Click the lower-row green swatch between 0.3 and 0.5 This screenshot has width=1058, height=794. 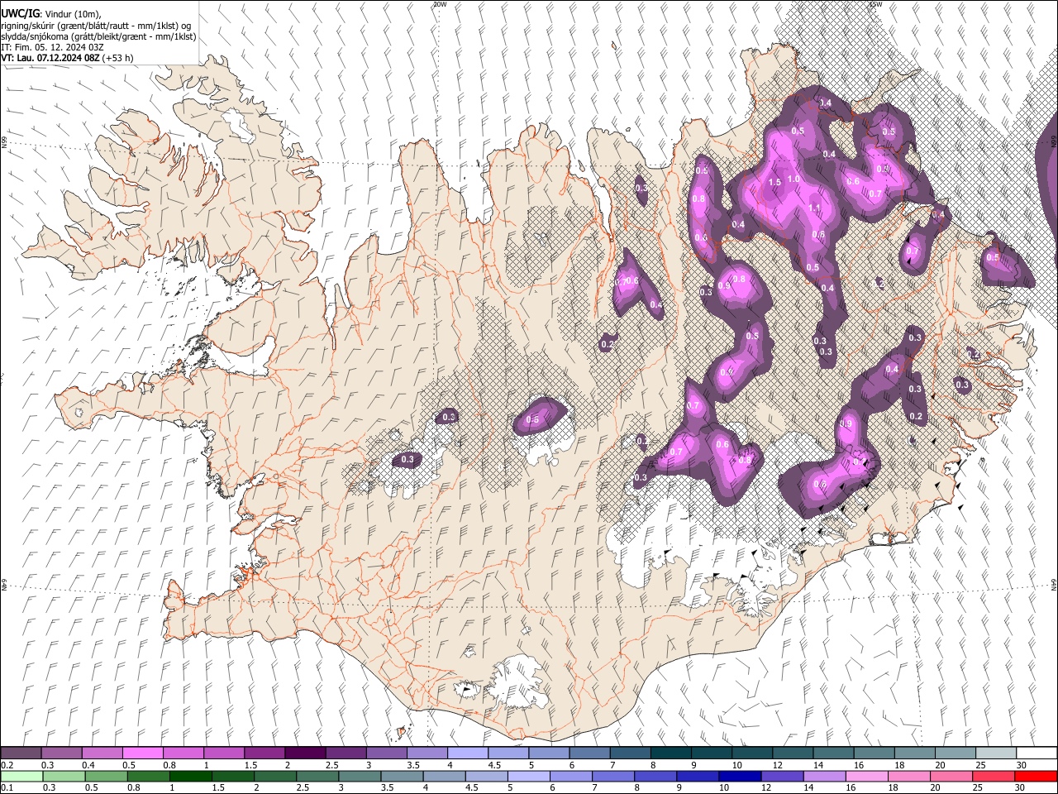coord(61,776)
